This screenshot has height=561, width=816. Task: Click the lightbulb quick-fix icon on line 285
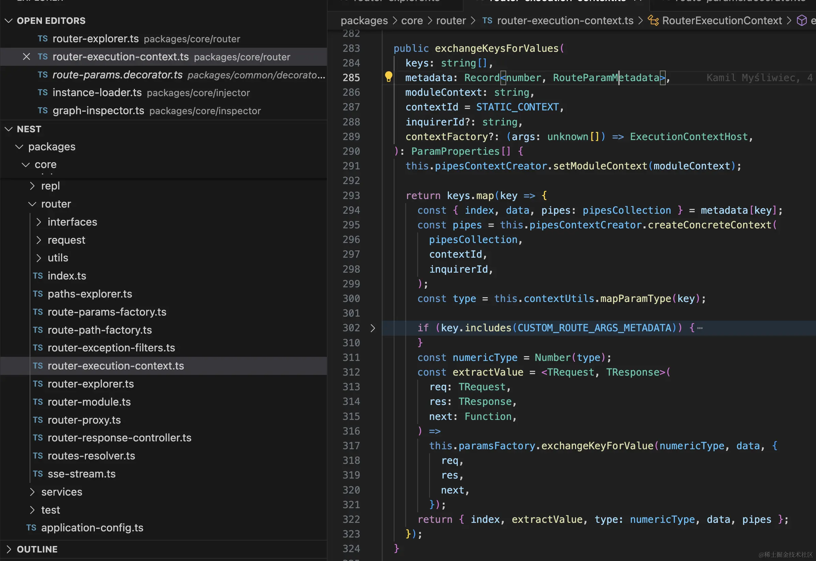pos(388,77)
